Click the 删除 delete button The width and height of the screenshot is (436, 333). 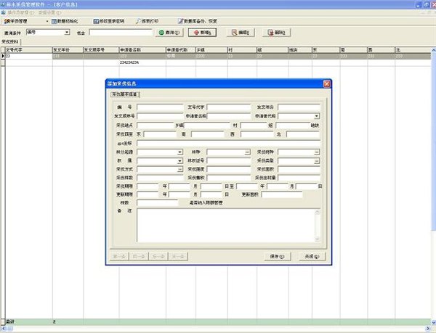pos(276,33)
